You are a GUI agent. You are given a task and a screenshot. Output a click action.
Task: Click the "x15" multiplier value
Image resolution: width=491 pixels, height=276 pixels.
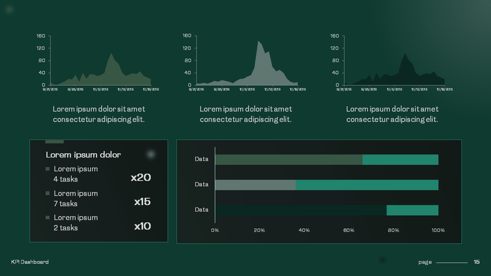click(x=142, y=202)
